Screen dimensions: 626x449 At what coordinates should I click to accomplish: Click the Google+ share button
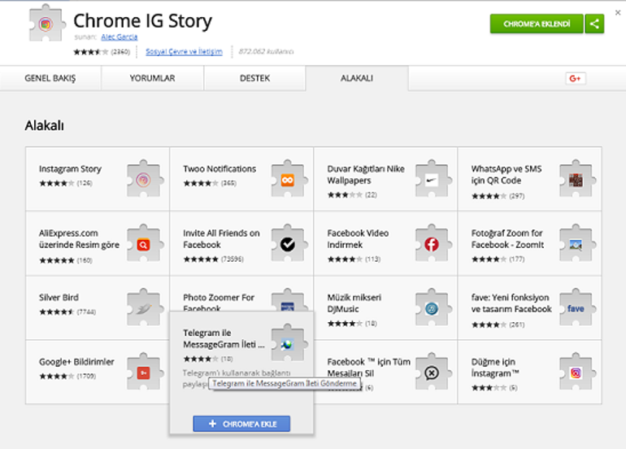coord(576,78)
